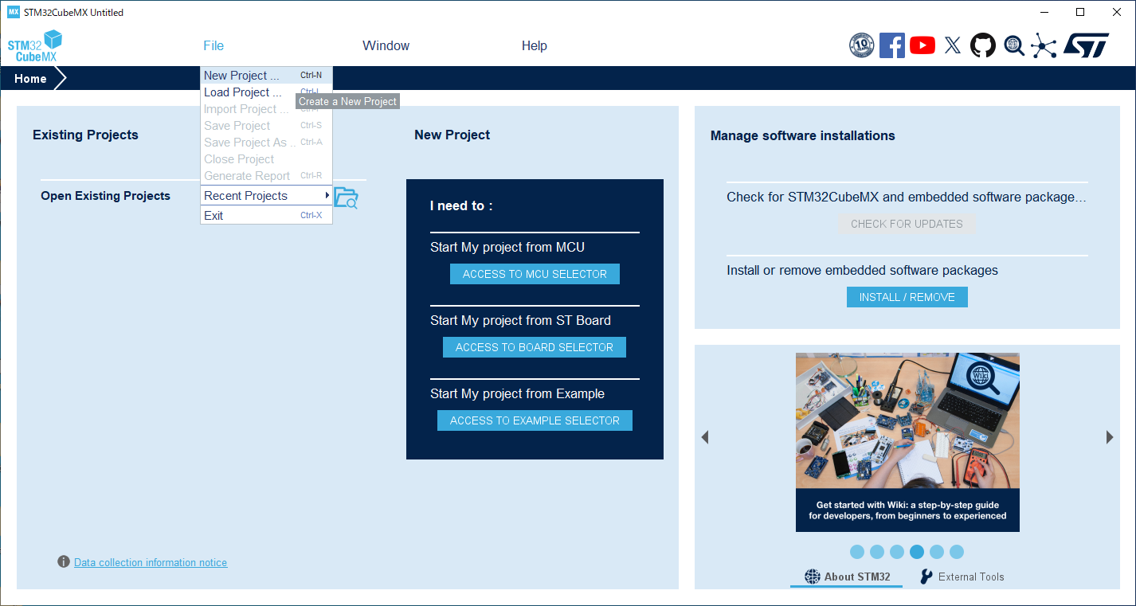Open Data collection information notice link
The width and height of the screenshot is (1136, 606).
click(x=151, y=562)
